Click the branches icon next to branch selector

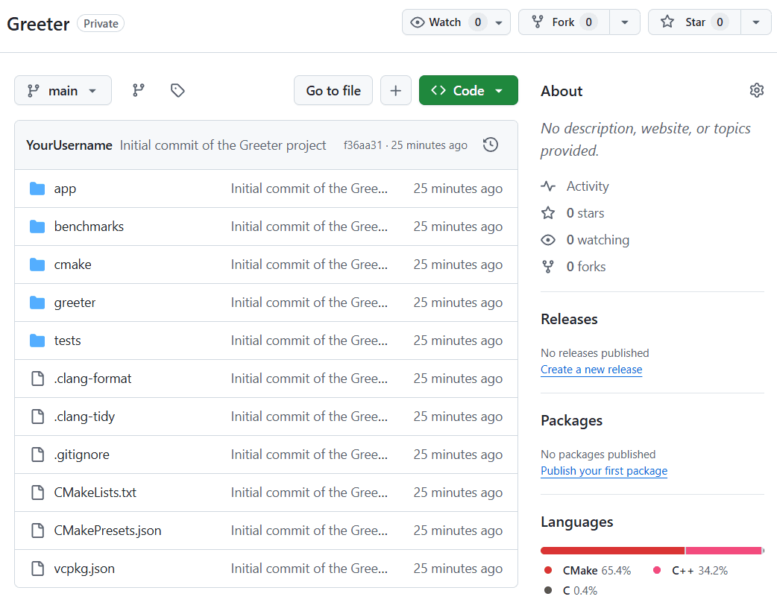coord(138,89)
